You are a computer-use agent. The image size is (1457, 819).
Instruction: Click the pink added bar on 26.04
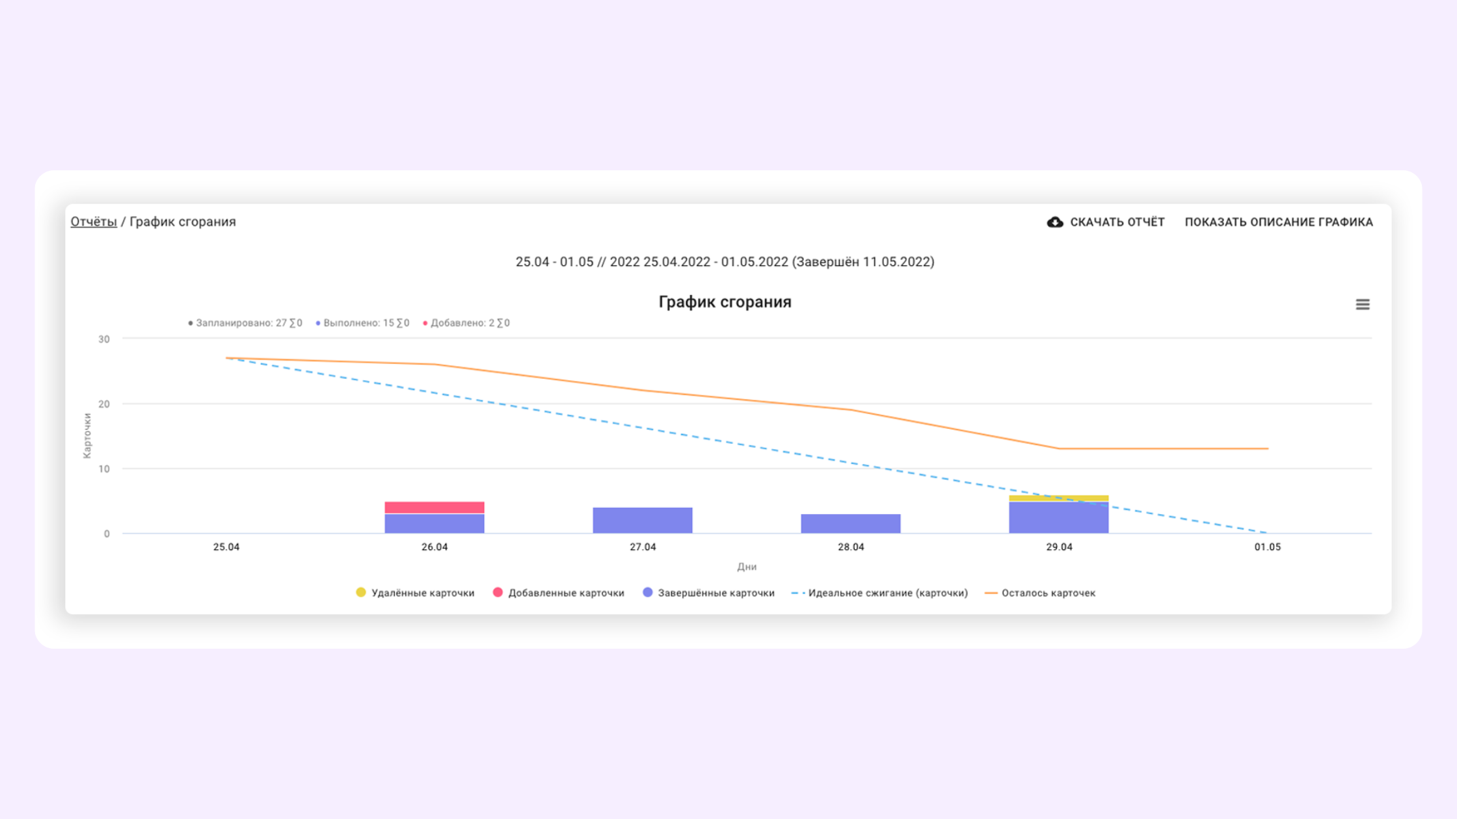pyautogui.click(x=434, y=507)
